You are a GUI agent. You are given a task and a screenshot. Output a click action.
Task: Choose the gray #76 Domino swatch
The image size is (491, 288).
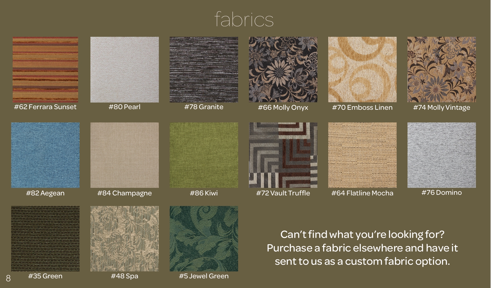pyautogui.click(x=442, y=155)
